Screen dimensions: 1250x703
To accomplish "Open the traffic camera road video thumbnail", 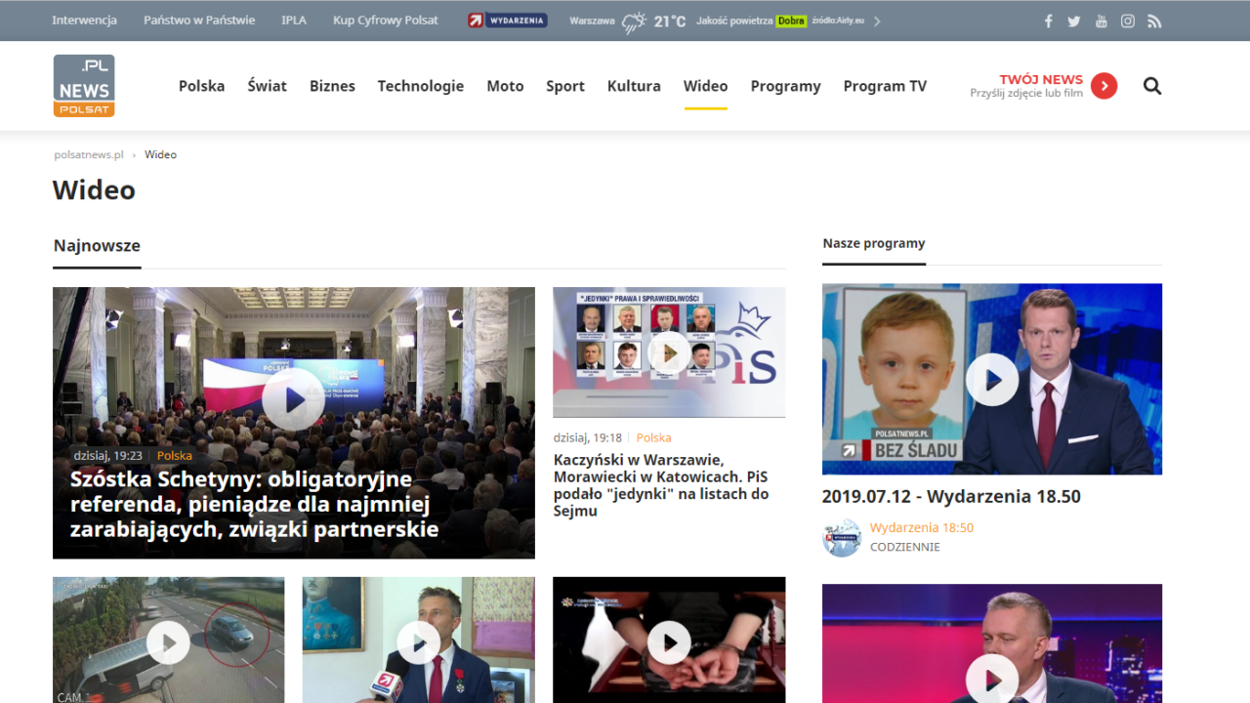I will tap(168, 642).
